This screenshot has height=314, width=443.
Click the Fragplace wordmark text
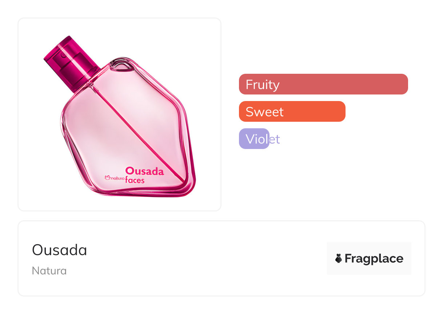tap(374, 258)
